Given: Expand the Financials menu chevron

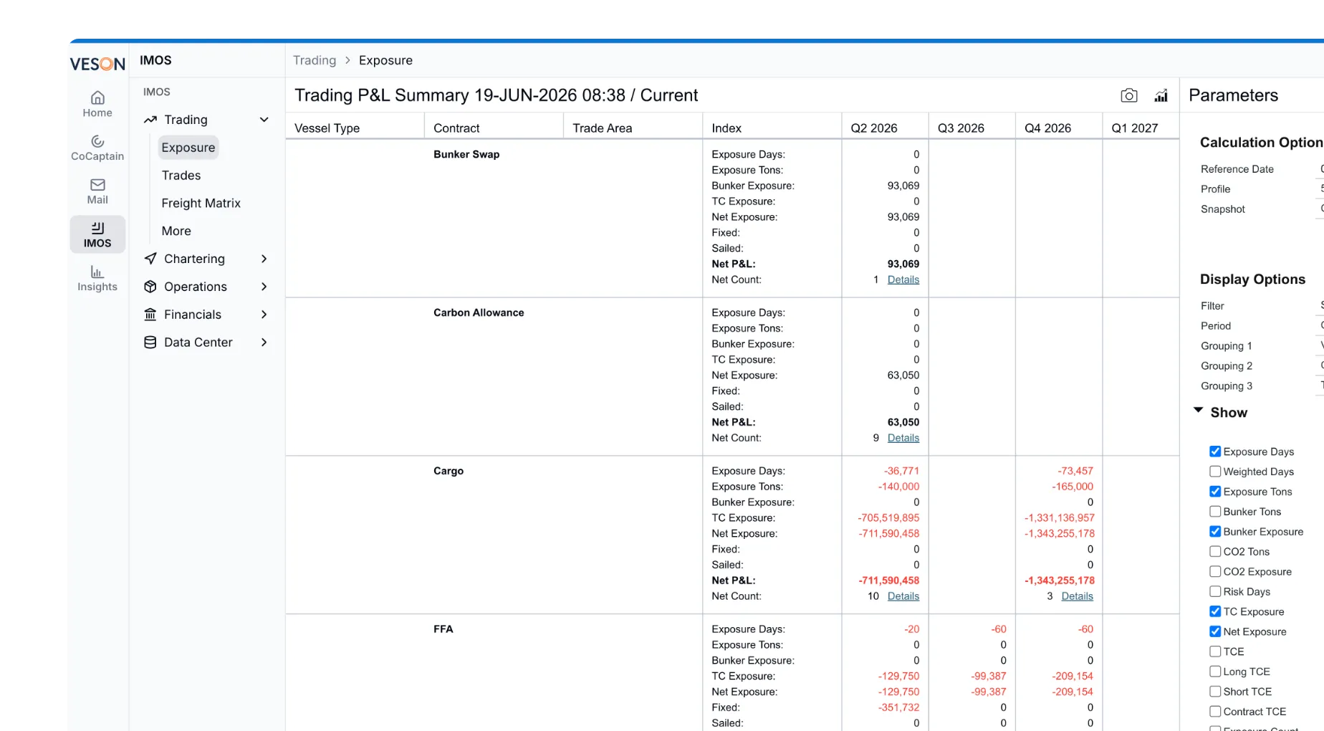Looking at the screenshot, I should click(264, 315).
